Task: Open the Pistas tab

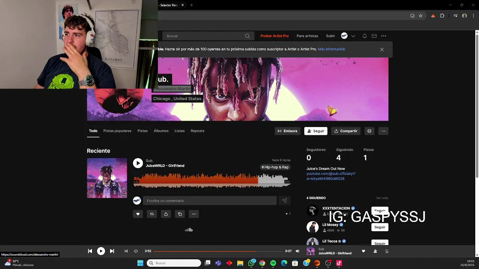Action: [143, 131]
